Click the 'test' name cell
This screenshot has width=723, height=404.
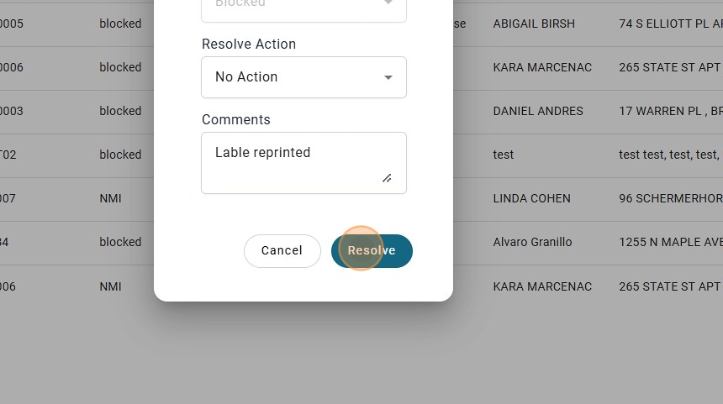pyautogui.click(x=503, y=155)
